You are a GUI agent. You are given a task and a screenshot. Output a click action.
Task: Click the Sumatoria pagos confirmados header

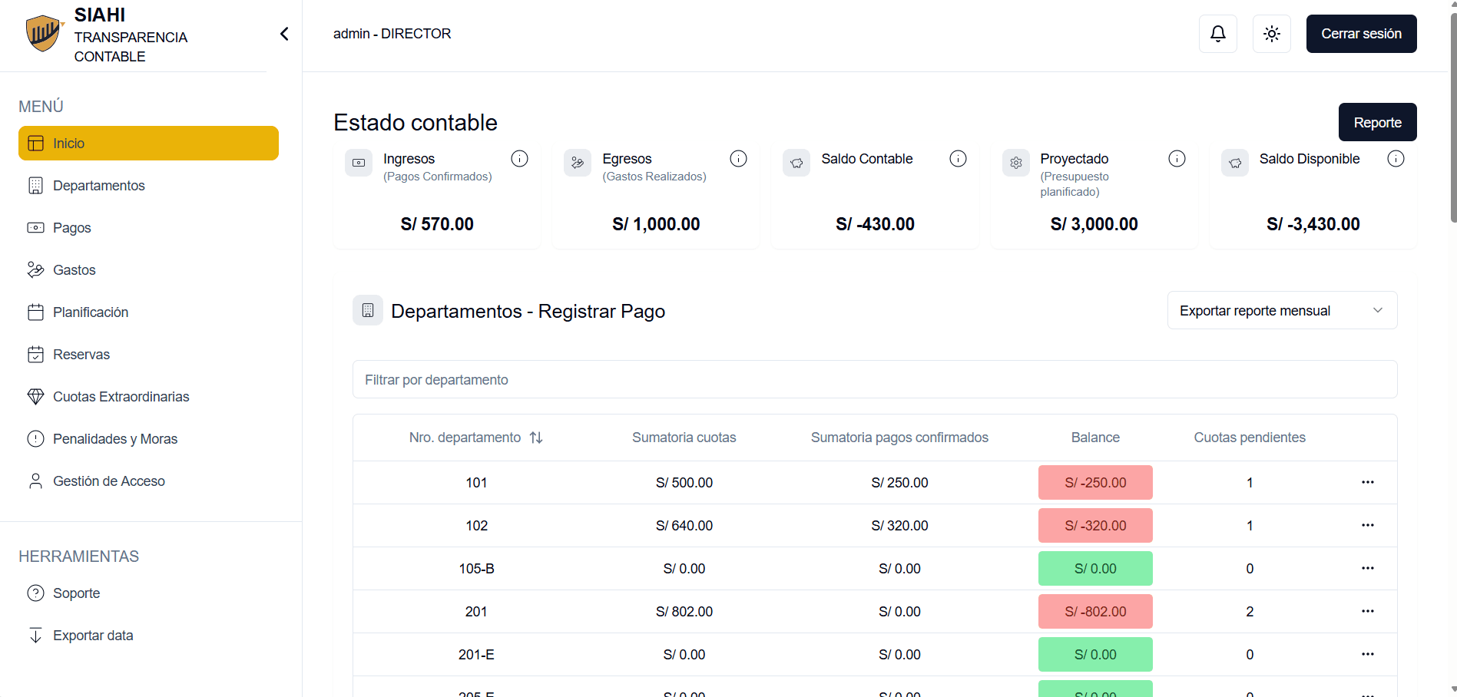click(x=899, y=438)
